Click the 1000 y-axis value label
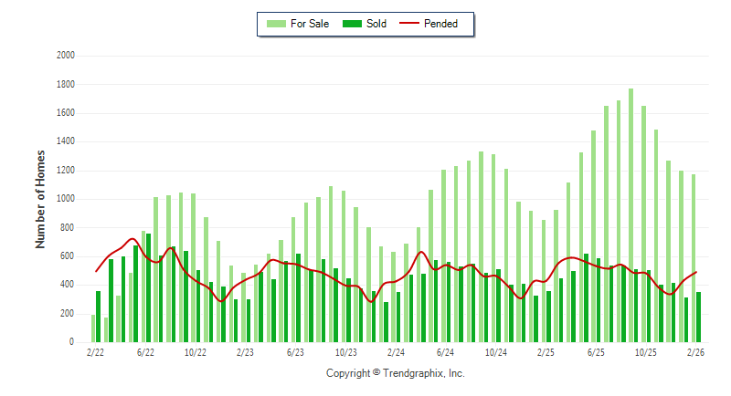This screenshot has width=731, height=396. click(65, 199)
